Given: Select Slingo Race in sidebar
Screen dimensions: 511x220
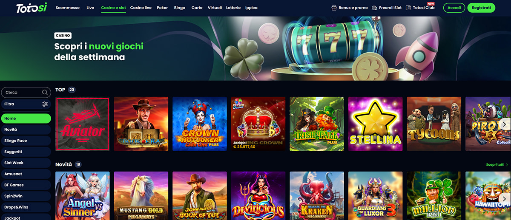Looking at the screenshot, I should tap(26, 141).
